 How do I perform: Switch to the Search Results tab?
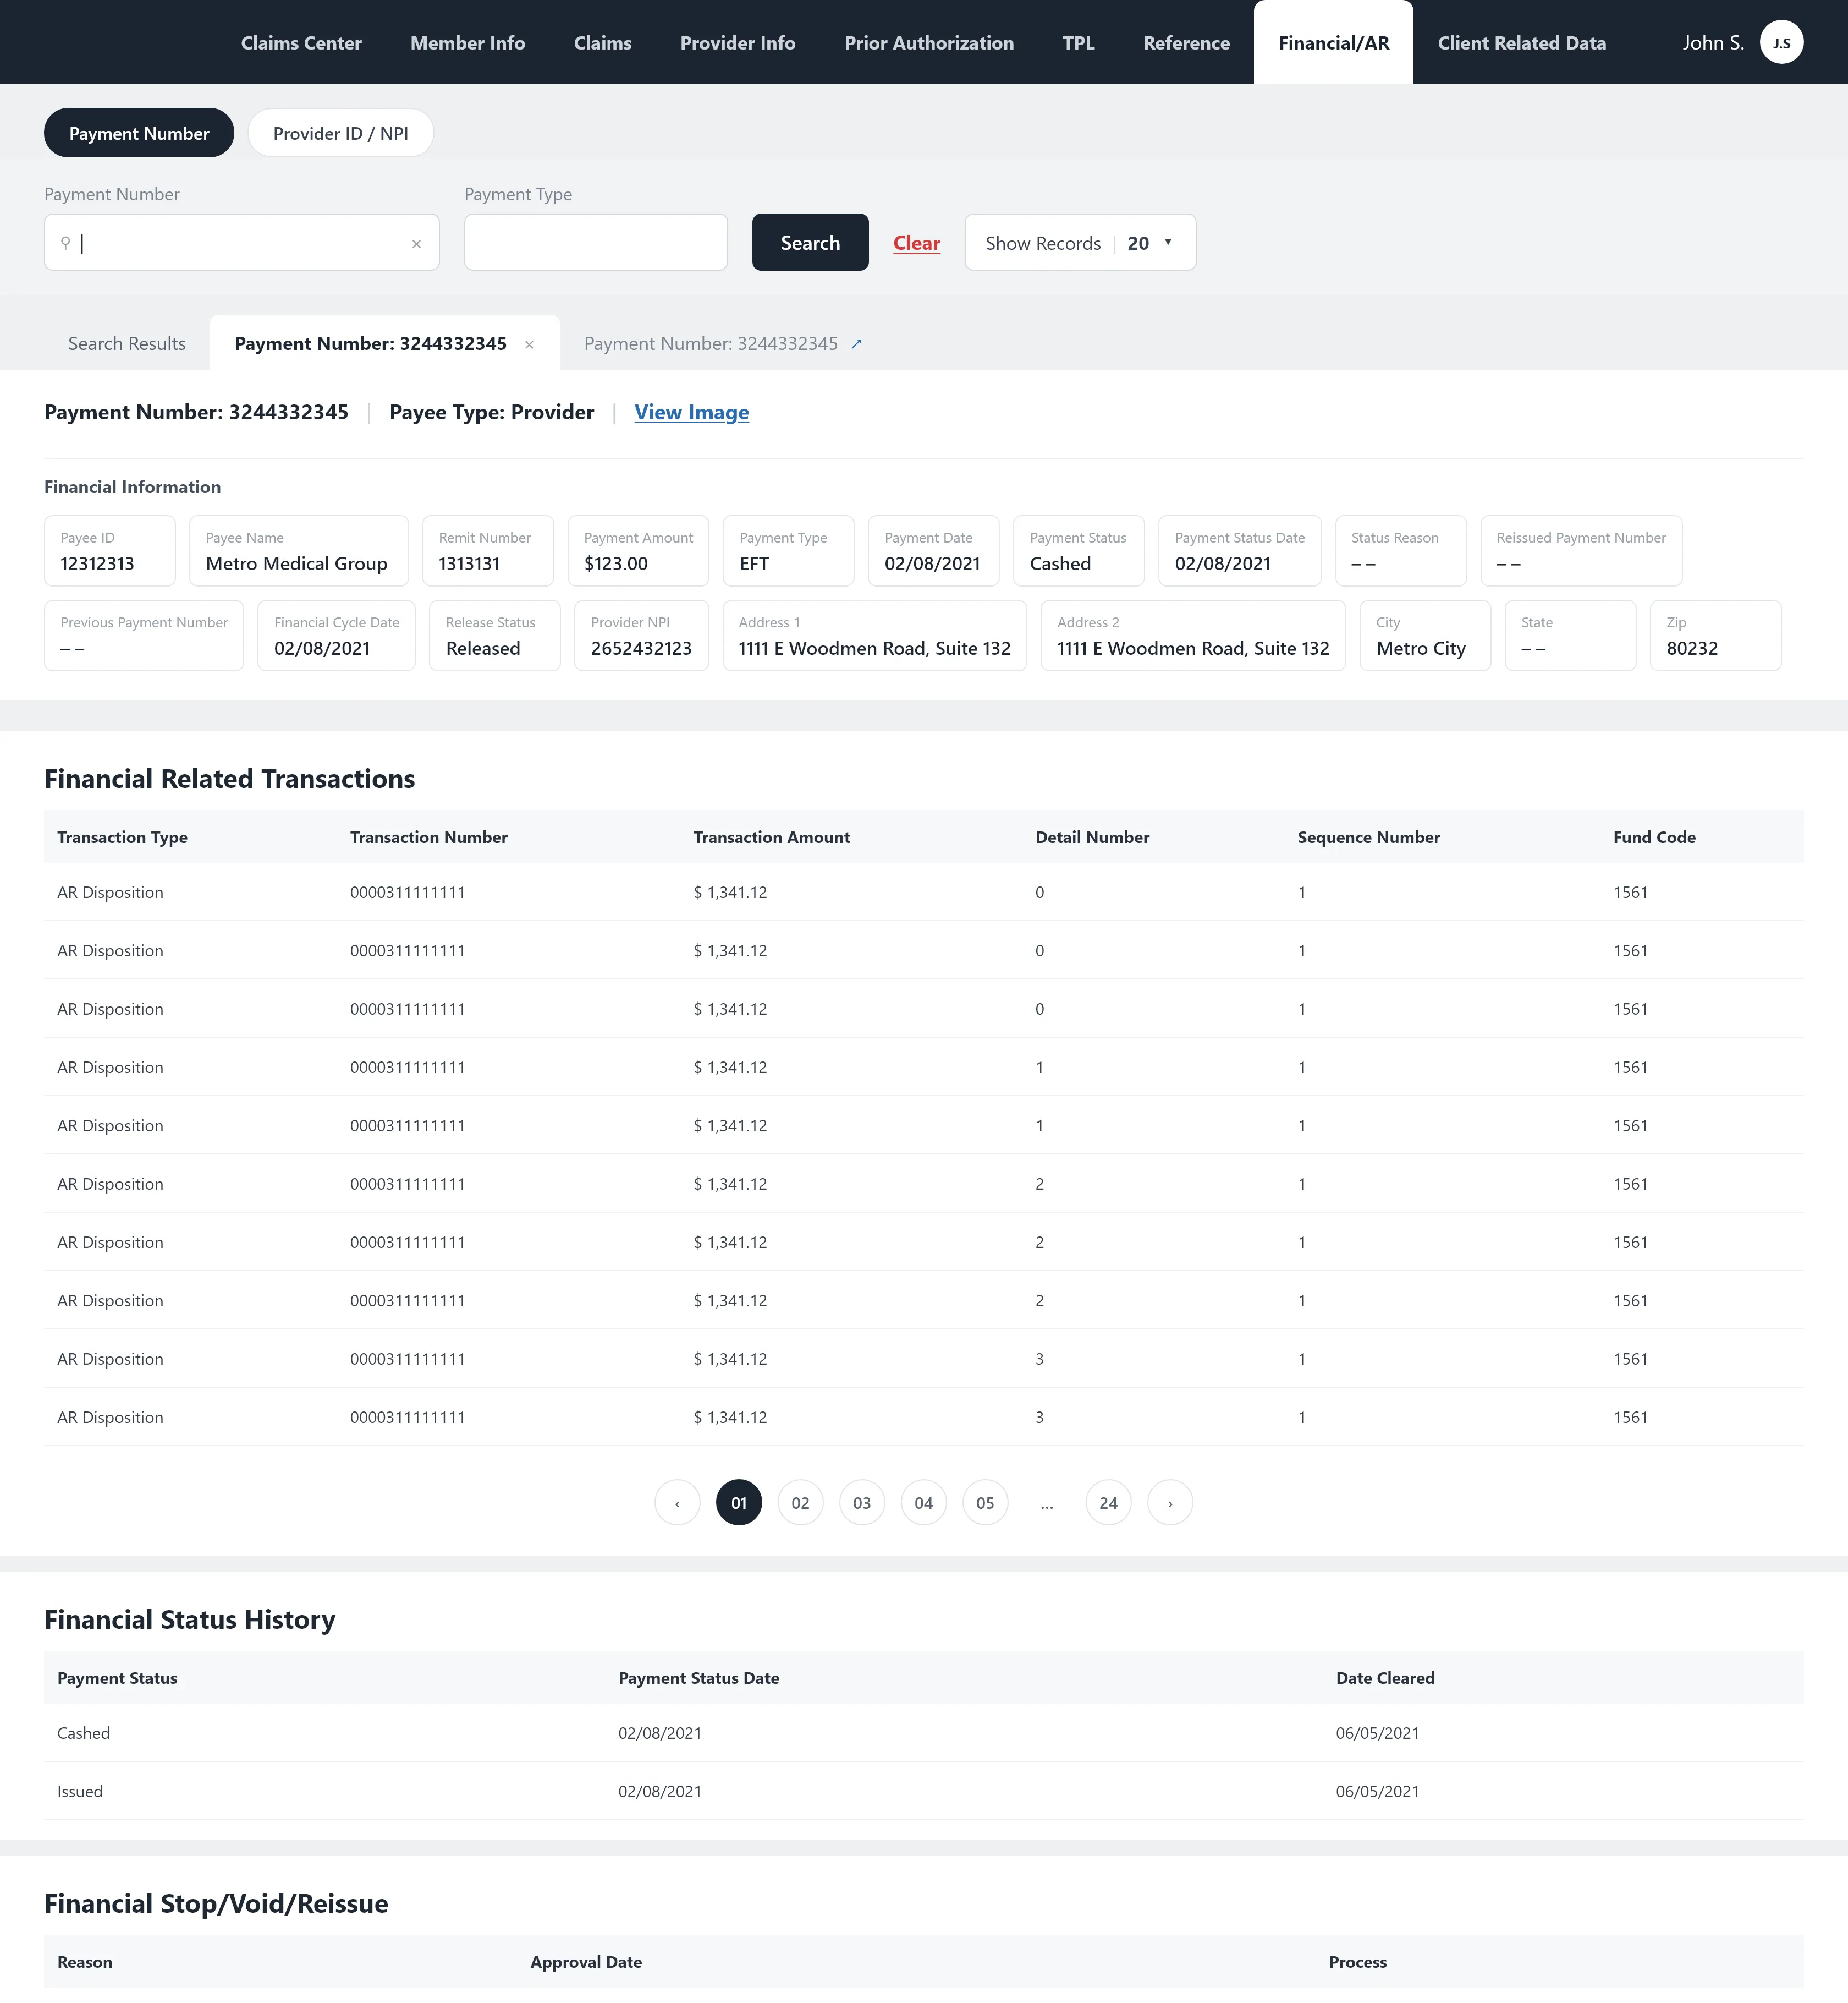(x=127, y=344)
